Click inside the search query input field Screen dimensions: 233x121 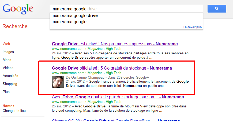126,9
